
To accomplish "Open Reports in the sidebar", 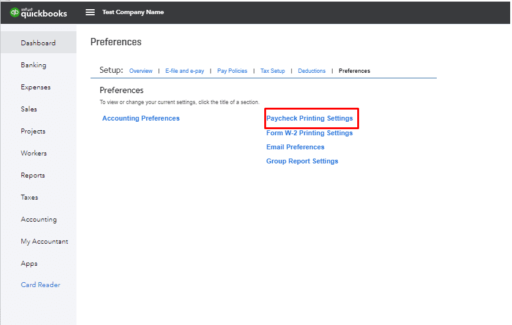I will (32, 176).
